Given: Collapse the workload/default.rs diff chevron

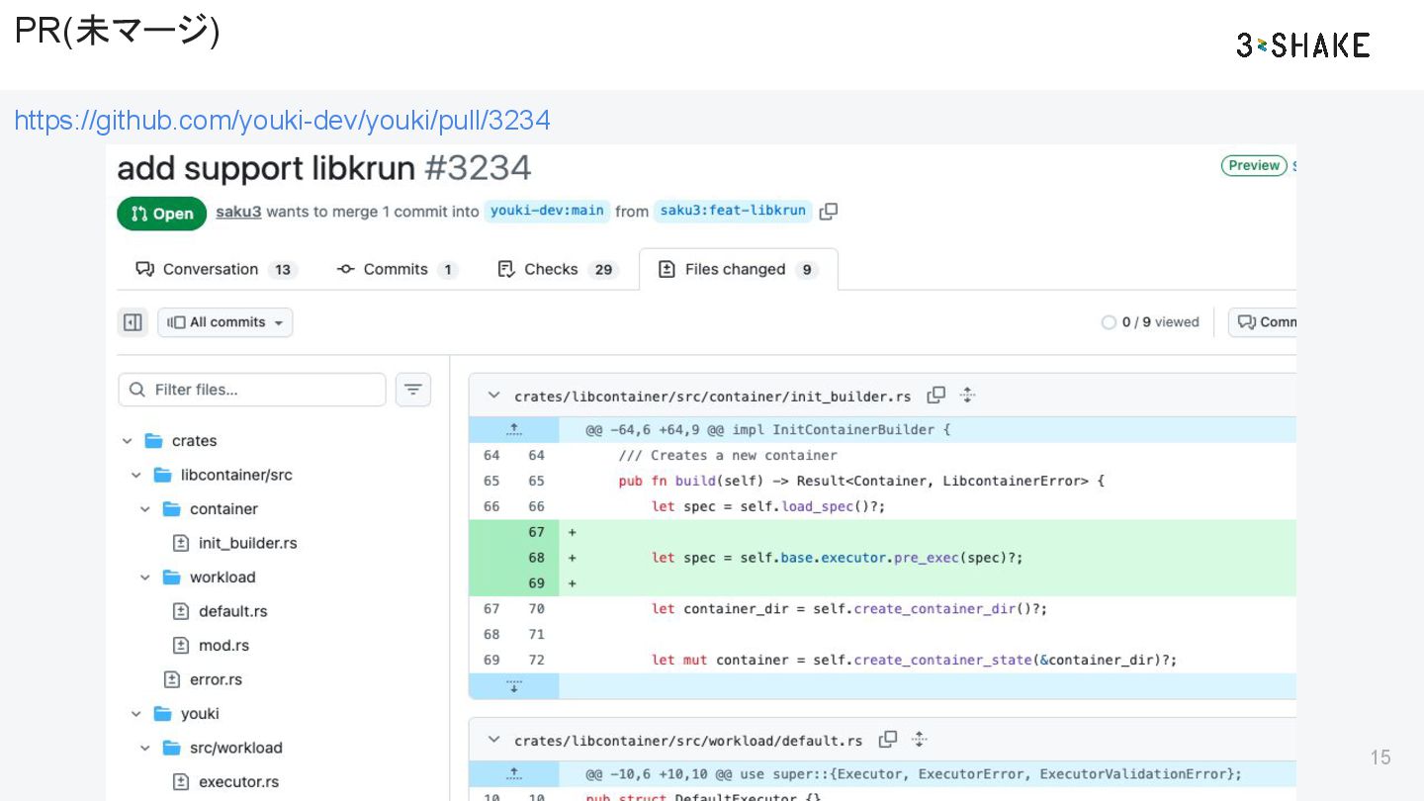Looking at the screenshot, I should click(x=493, y=740).
